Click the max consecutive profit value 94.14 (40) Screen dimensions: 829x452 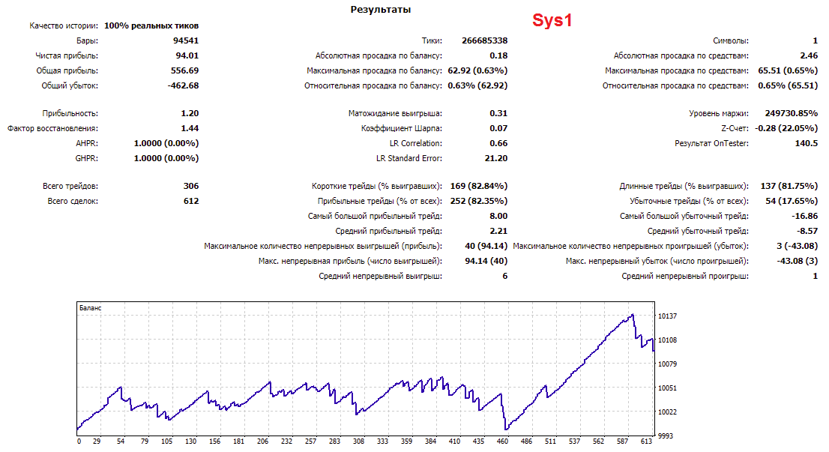tap(486, 261)
